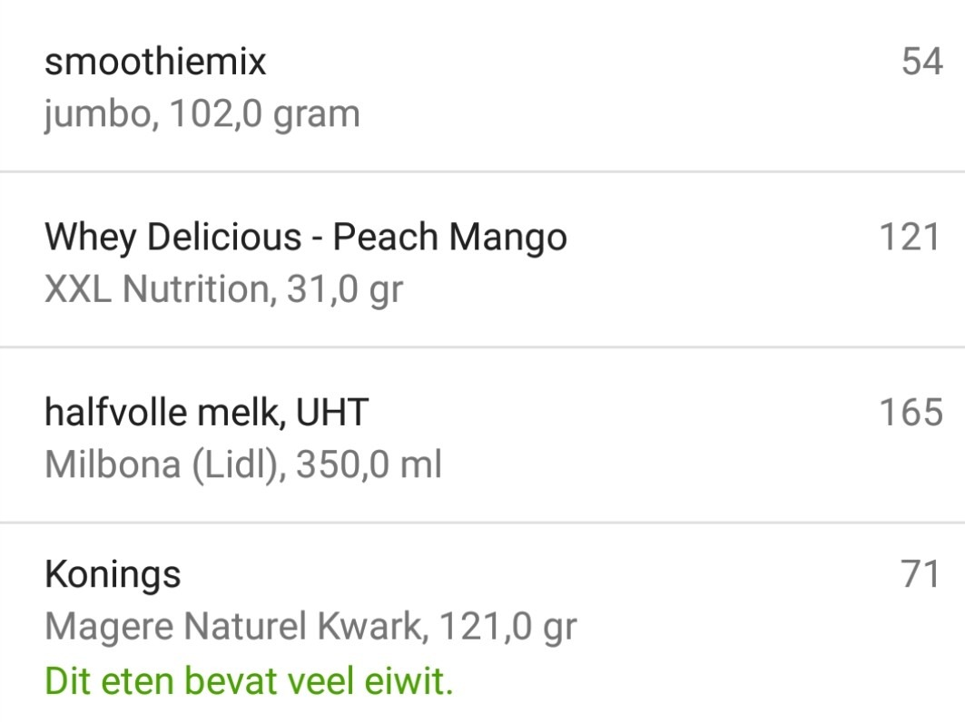Tap the 31,0 gr serving amount
Screen dimensions: 965x722
(345, 290)
